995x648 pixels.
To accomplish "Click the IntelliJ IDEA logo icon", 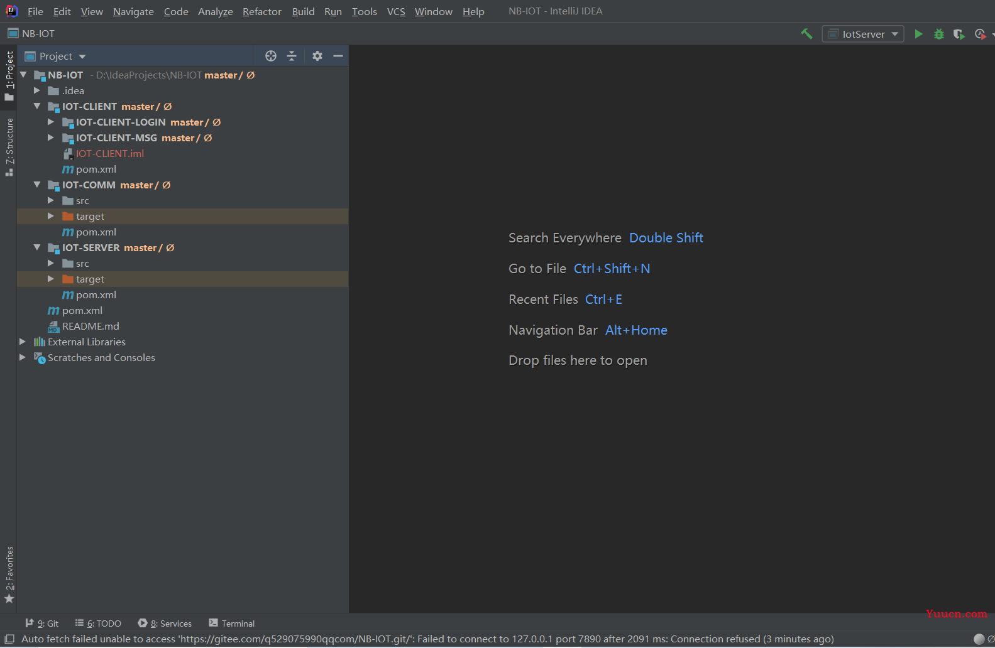I will click(11, 11).
